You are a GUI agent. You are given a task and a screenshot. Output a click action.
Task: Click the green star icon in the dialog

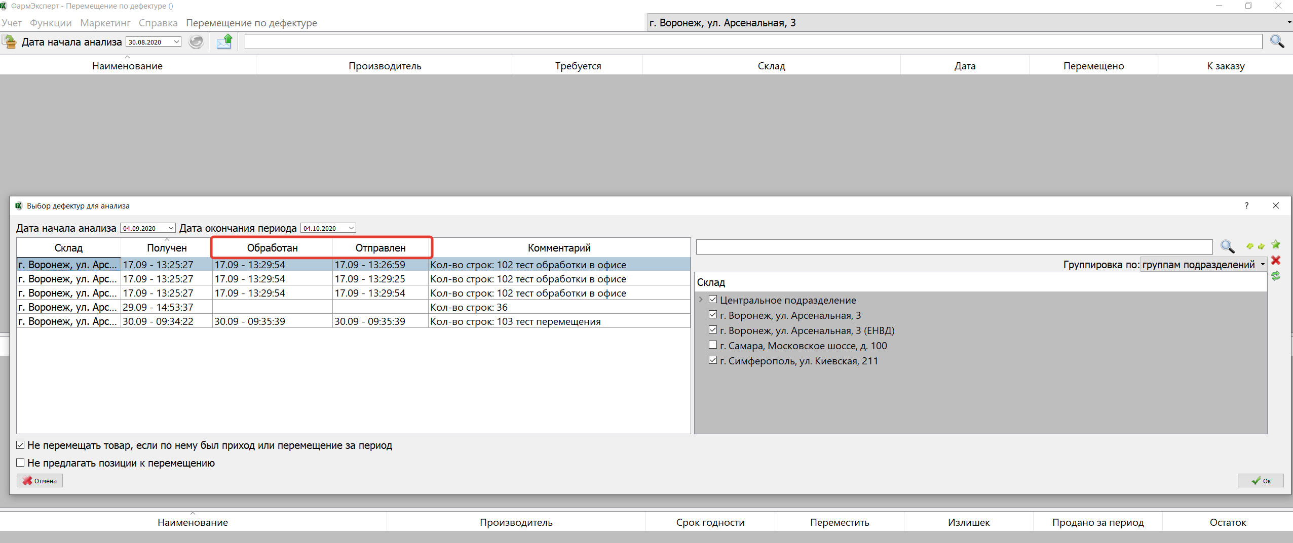pos(1276,245)
